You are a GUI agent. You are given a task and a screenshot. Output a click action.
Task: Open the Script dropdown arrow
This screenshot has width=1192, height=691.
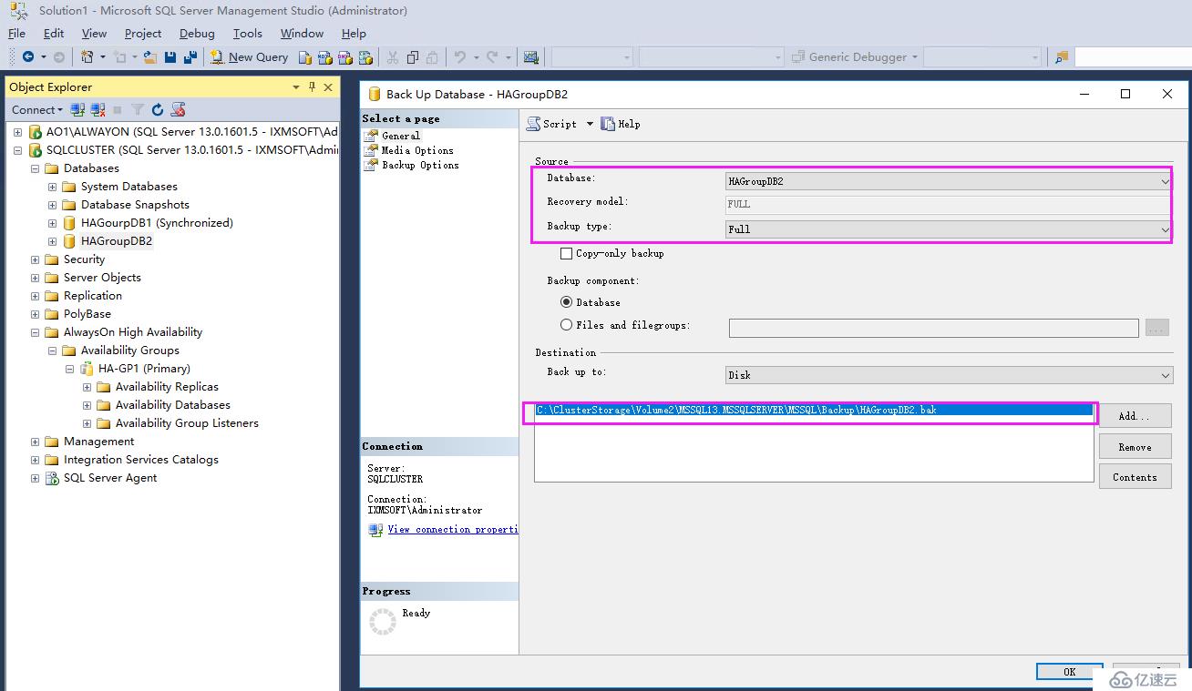(590, 124)
